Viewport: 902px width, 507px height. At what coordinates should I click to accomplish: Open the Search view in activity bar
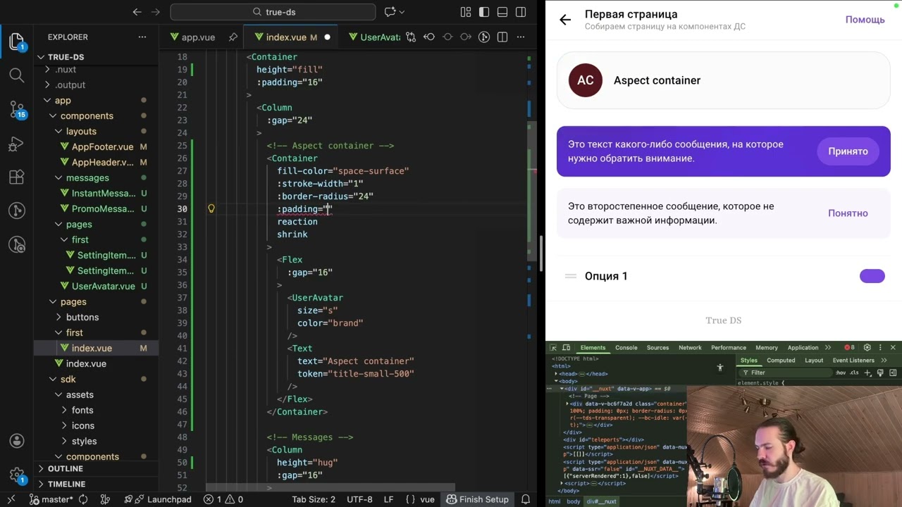[17, 75]
